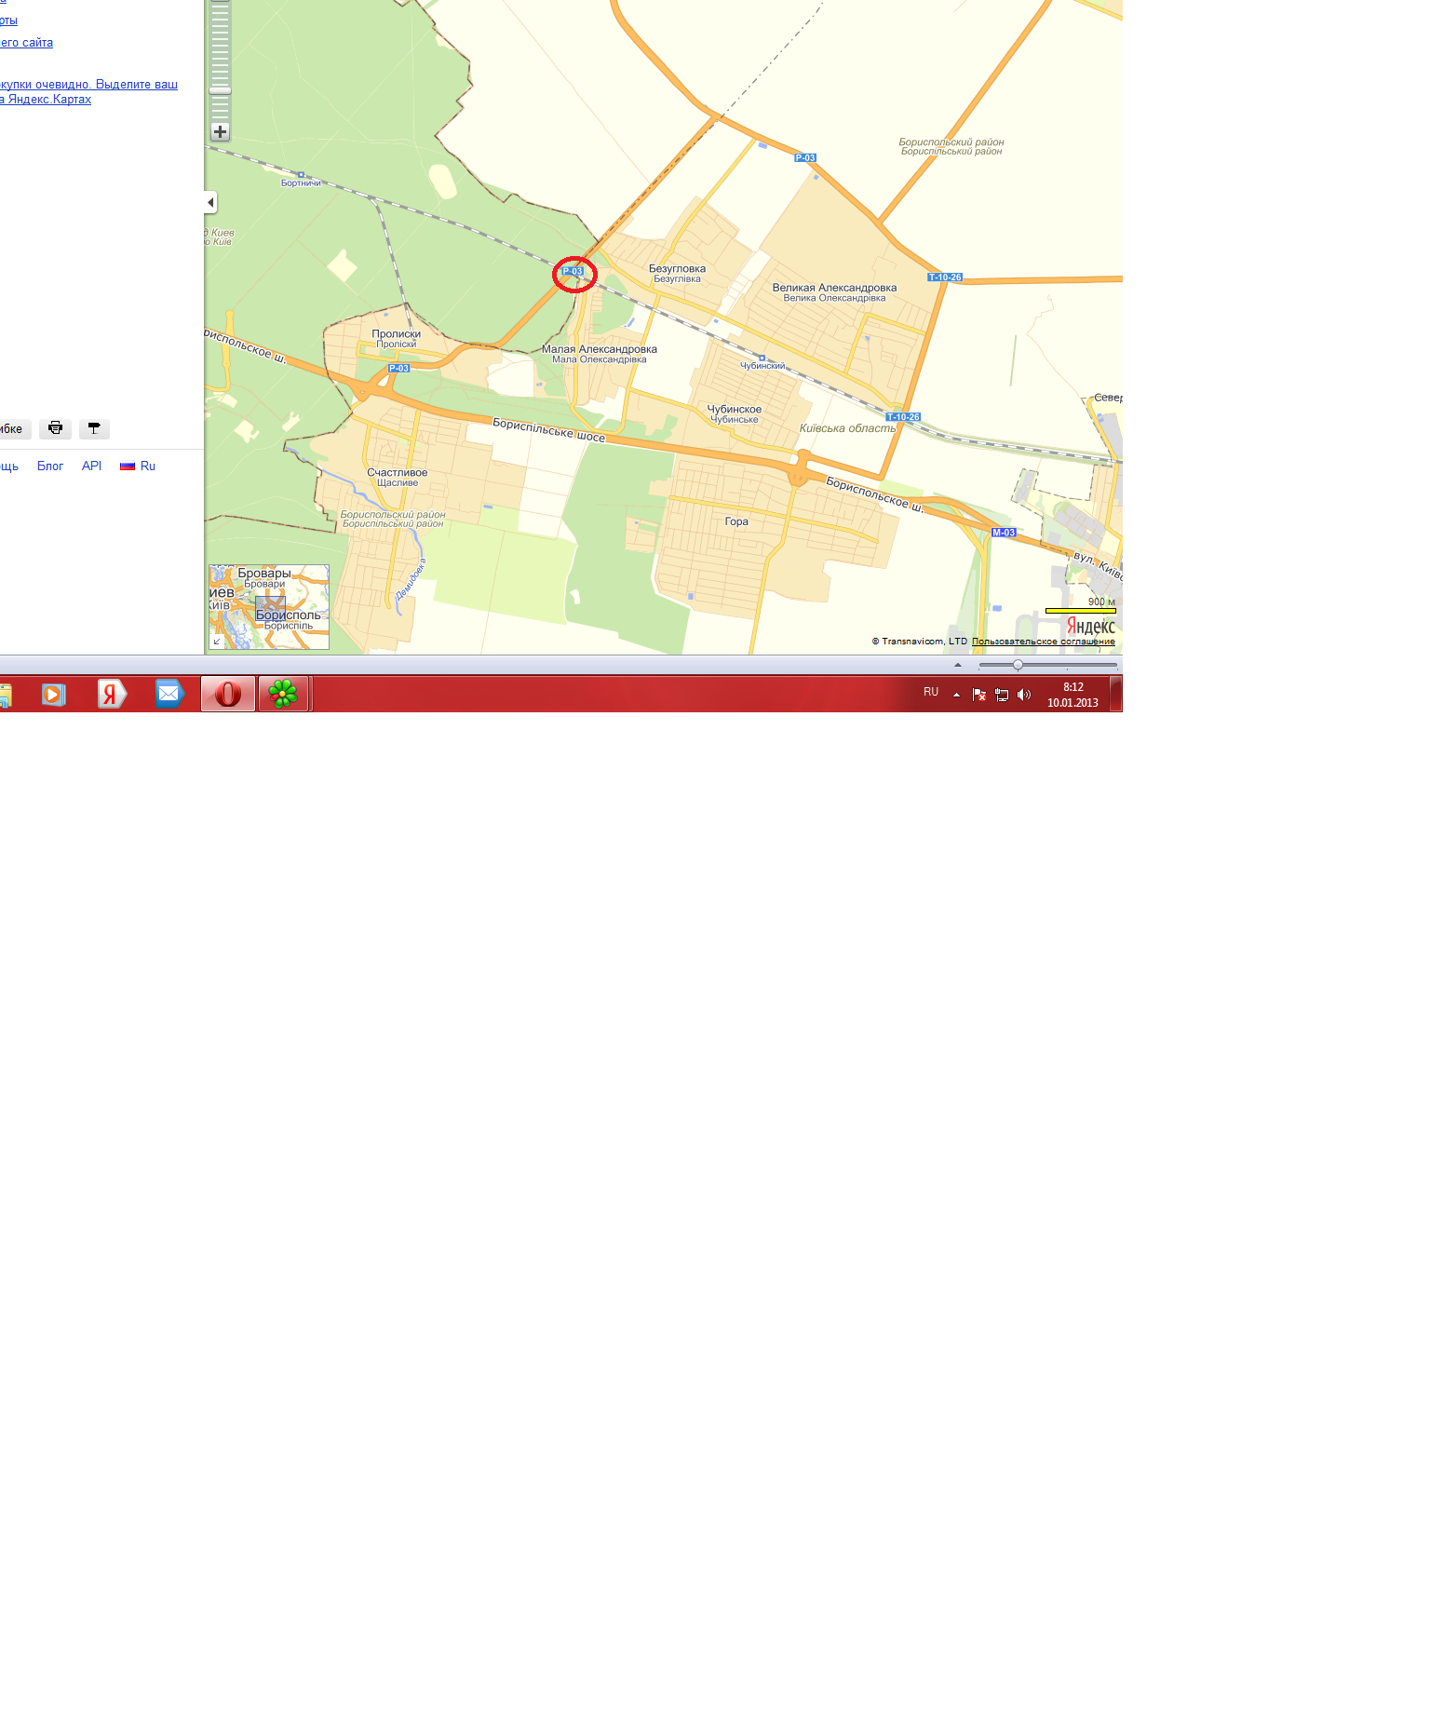Collapse the left side panel arrow
Screen dimensions: 1430x1717
click(210, 202)
